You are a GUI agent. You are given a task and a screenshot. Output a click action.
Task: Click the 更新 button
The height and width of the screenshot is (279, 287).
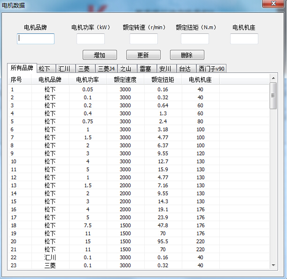pyautogui.click(x=143, y=55)
